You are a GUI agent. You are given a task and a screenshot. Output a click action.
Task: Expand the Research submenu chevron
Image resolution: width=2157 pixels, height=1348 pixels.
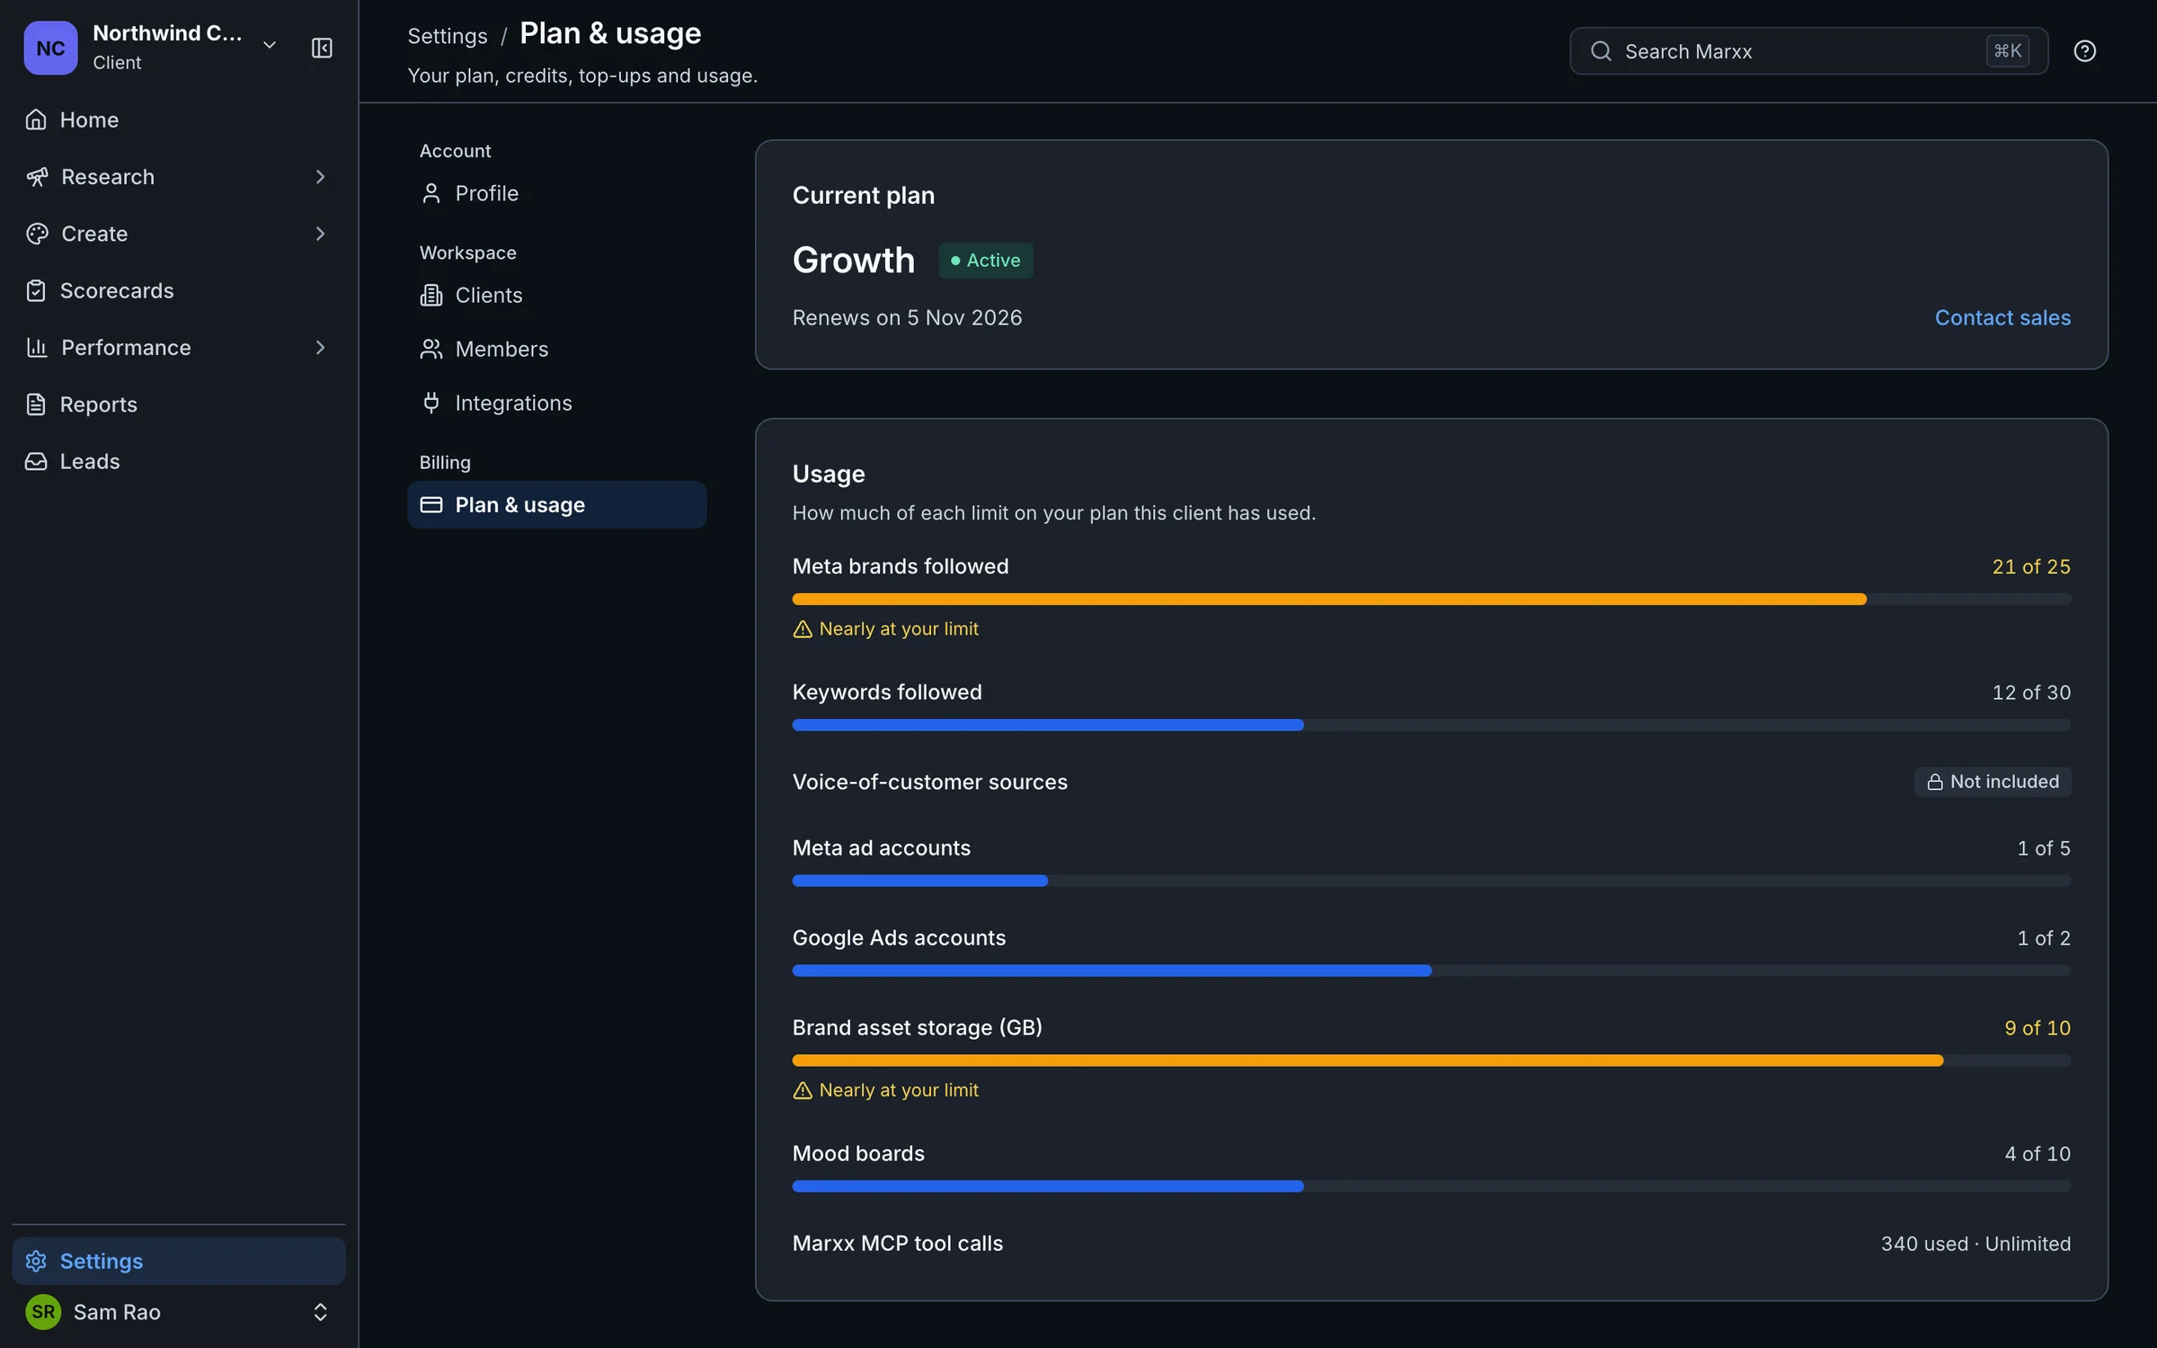pos(320,177)
